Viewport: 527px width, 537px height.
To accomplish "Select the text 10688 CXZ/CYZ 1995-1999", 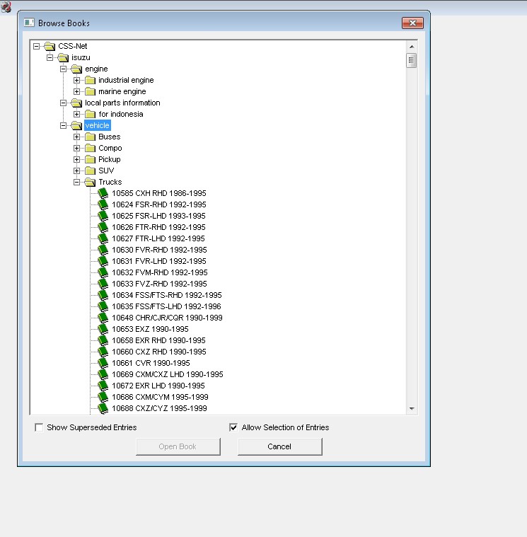I will pos(159,408).
